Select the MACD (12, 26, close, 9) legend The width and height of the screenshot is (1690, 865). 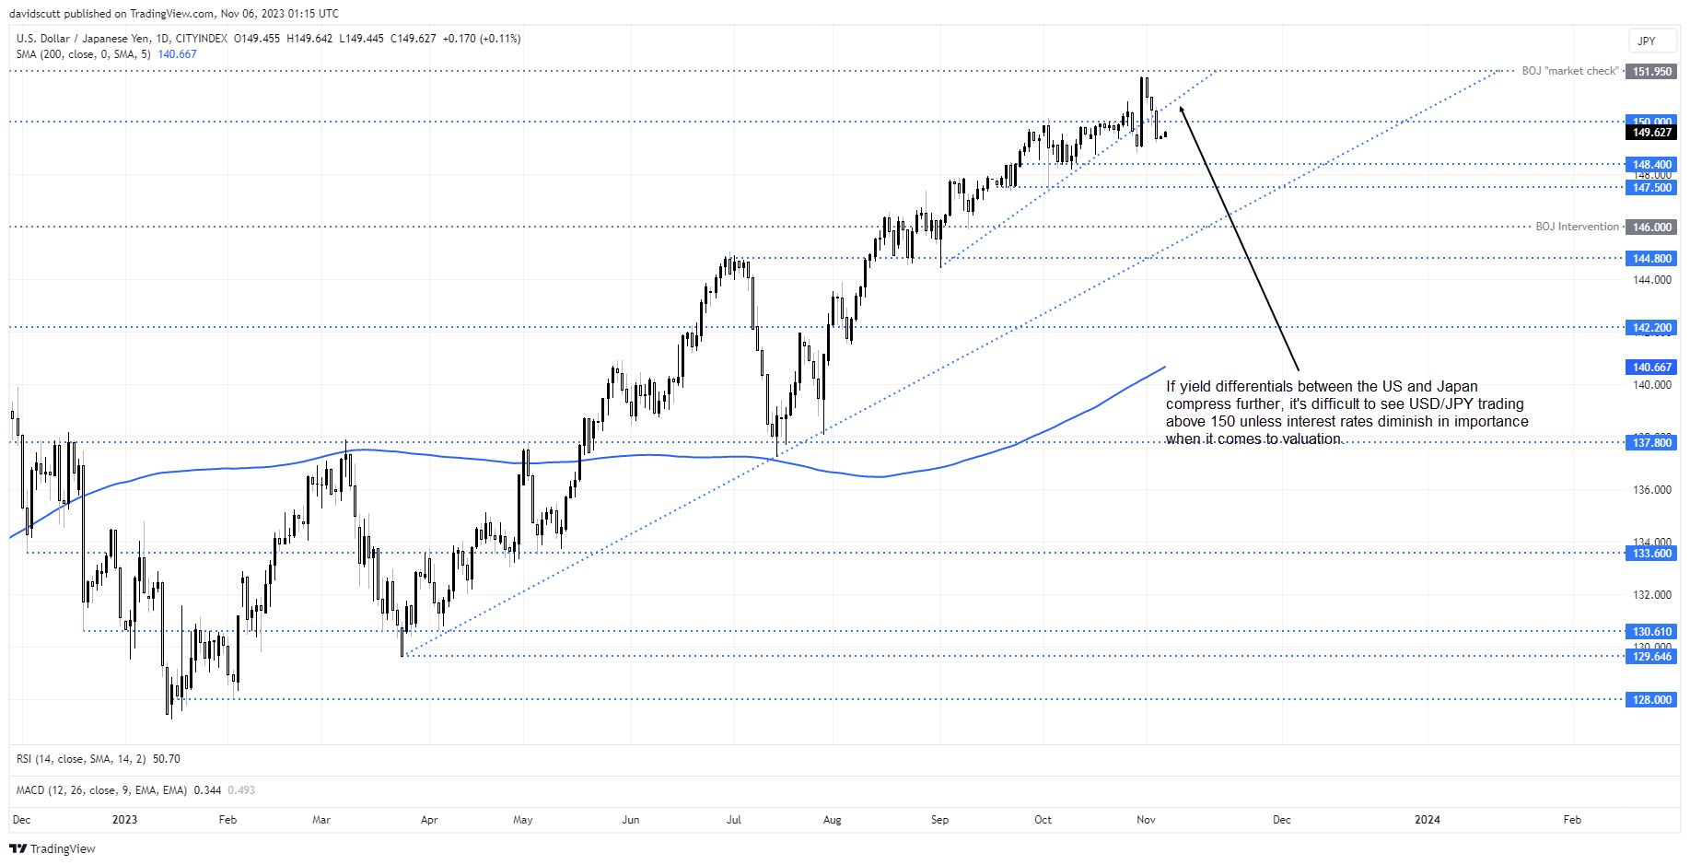coord(101,790)
